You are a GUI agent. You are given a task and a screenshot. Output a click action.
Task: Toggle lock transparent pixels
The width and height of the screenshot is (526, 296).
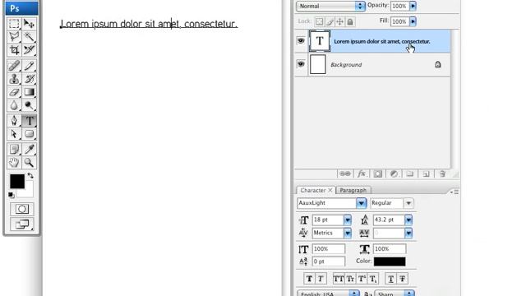point(319,22)
